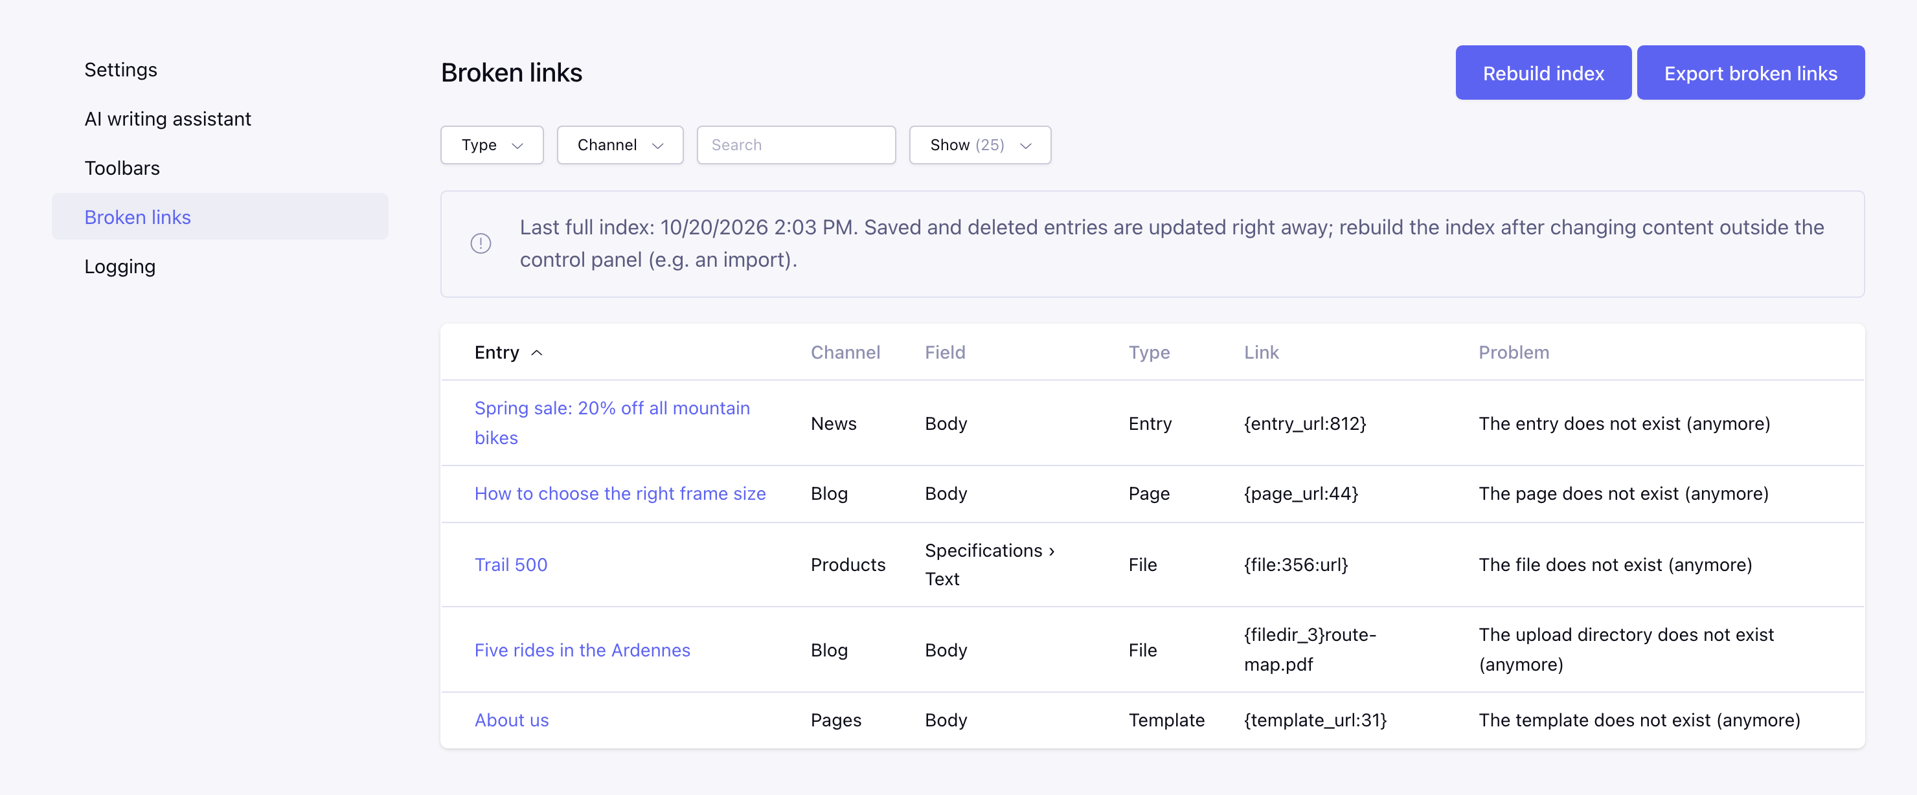Screen dimensions: 1917x795
Task: Click the Pages channel cell
Action: click(x=835, y=721)
